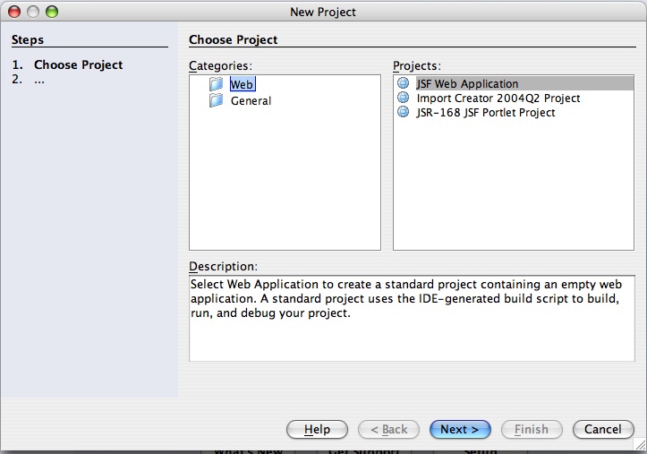Click the green zoom window button
Screen dimensions: 647x454
52,12
